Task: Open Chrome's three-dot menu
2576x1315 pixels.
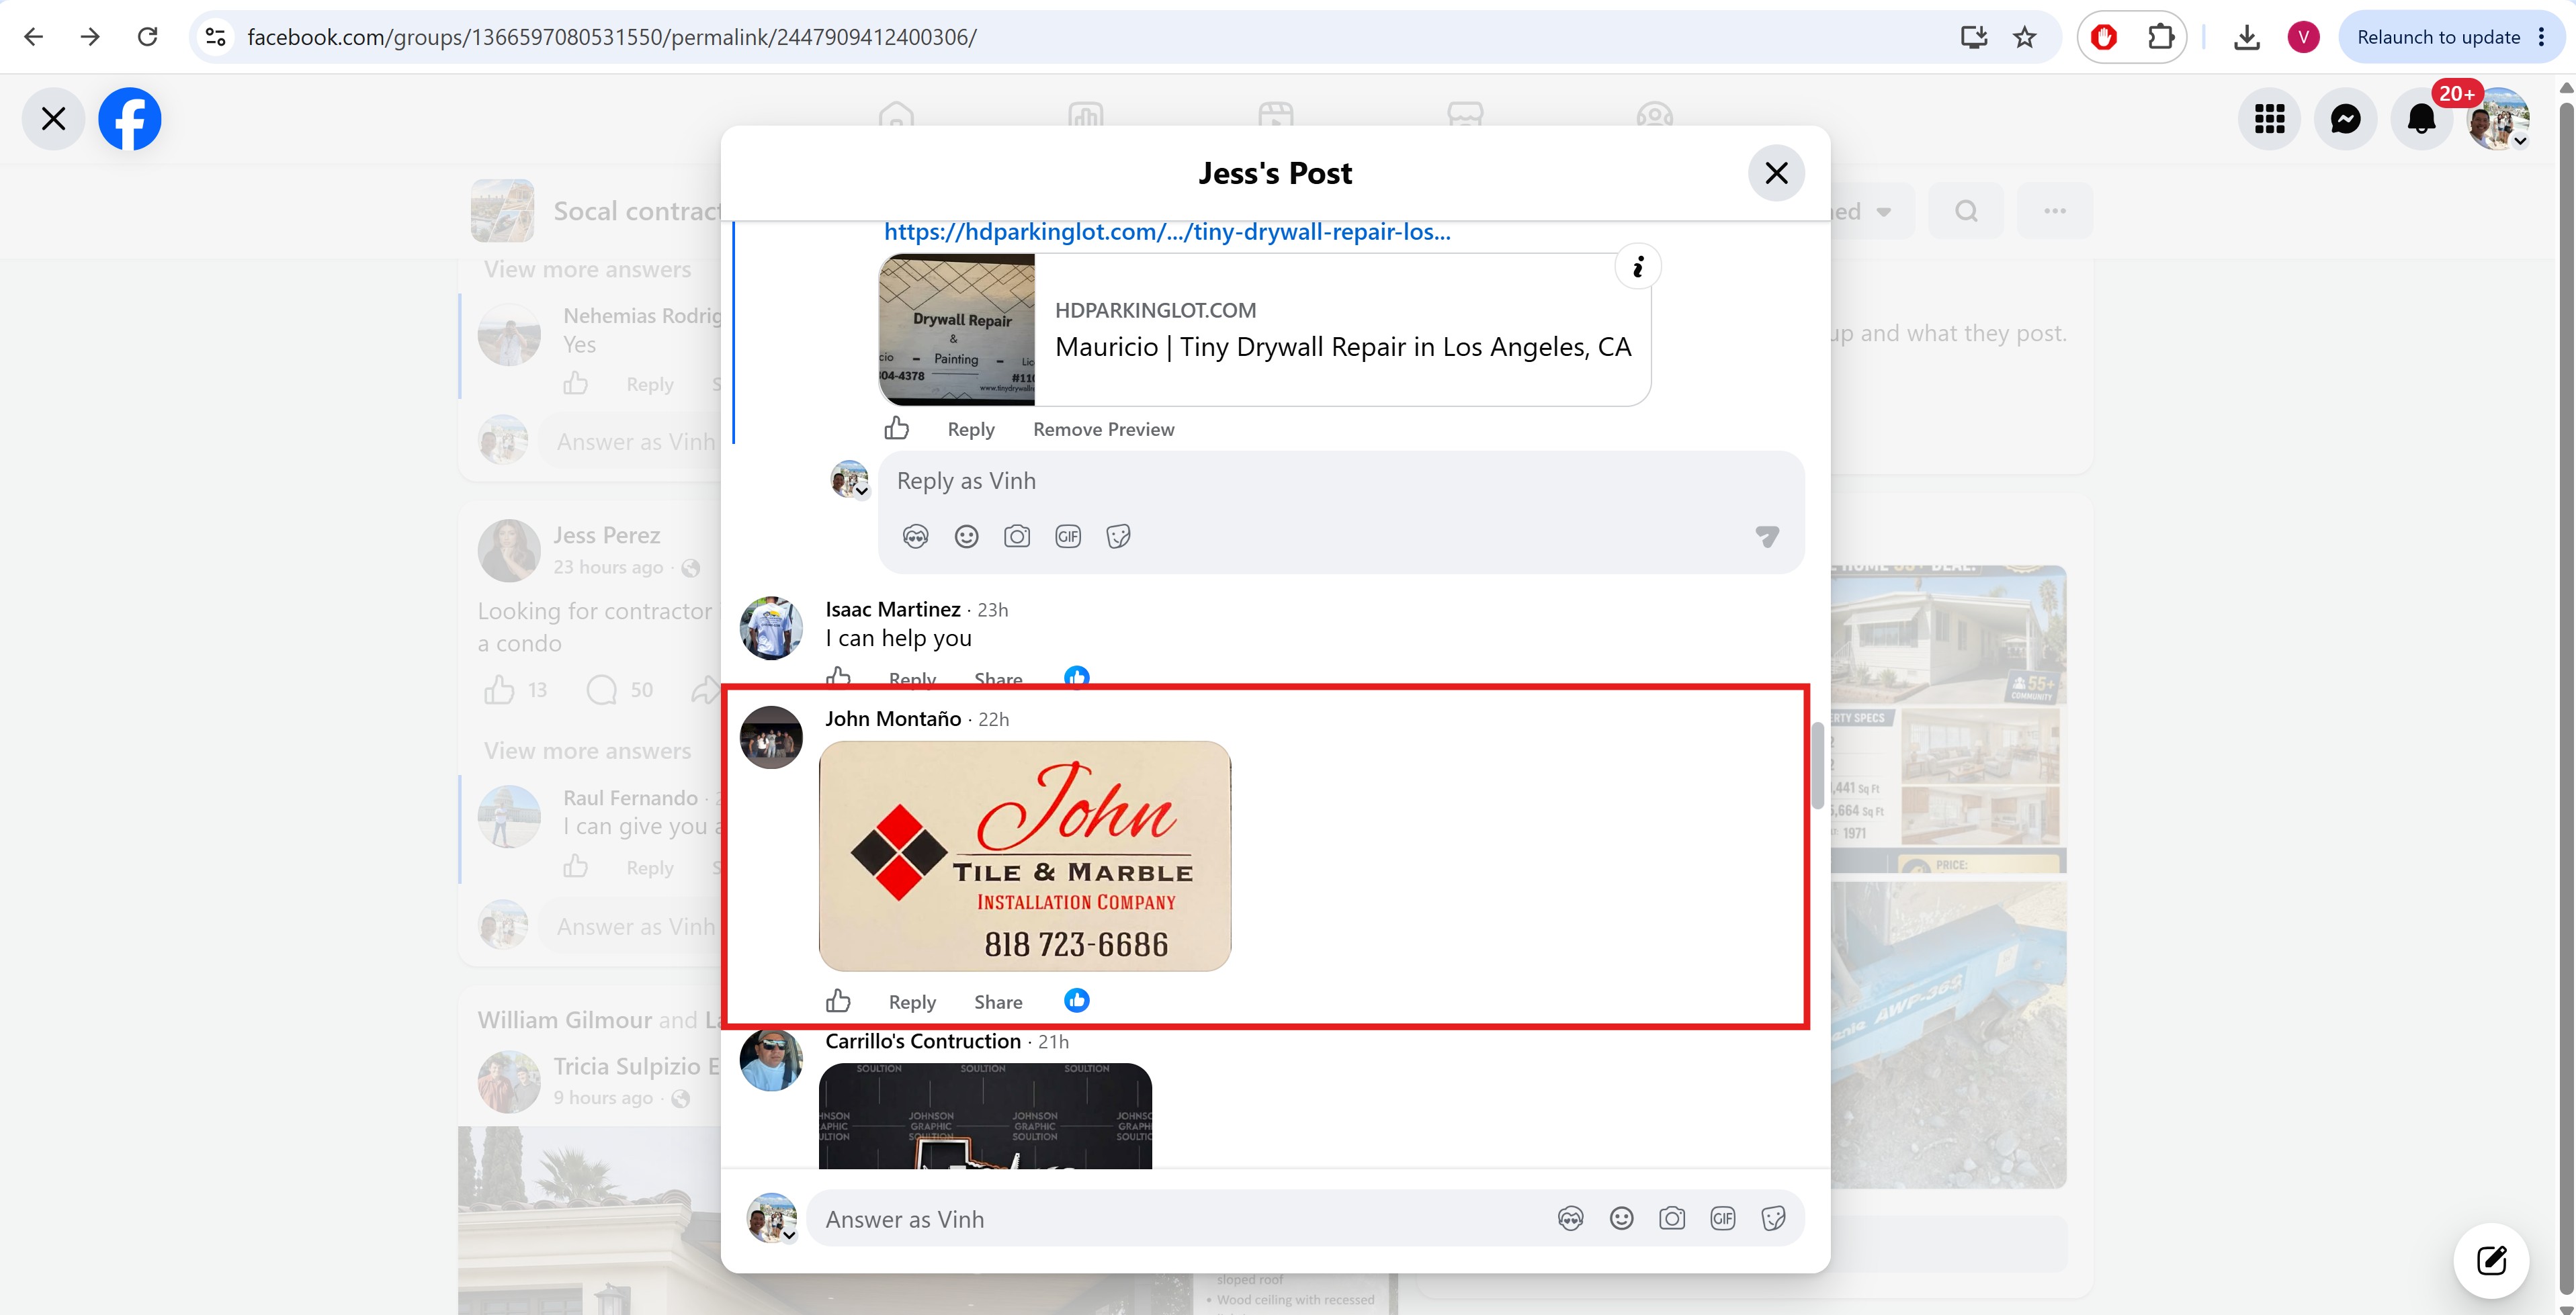Action: click(2542, 37)
